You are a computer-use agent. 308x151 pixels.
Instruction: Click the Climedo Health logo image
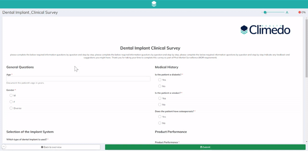point(265,30)
